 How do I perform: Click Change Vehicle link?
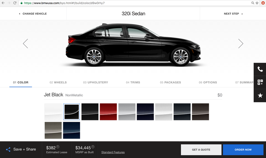[x=33, y=14]
